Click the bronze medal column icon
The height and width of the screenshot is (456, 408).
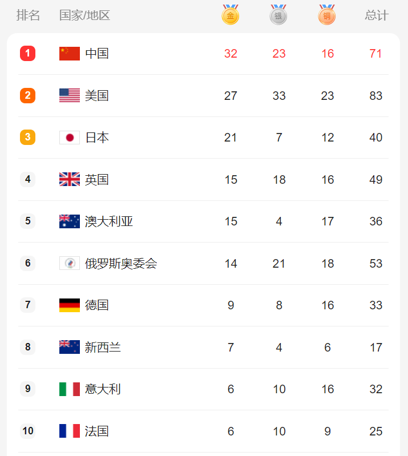327,15
